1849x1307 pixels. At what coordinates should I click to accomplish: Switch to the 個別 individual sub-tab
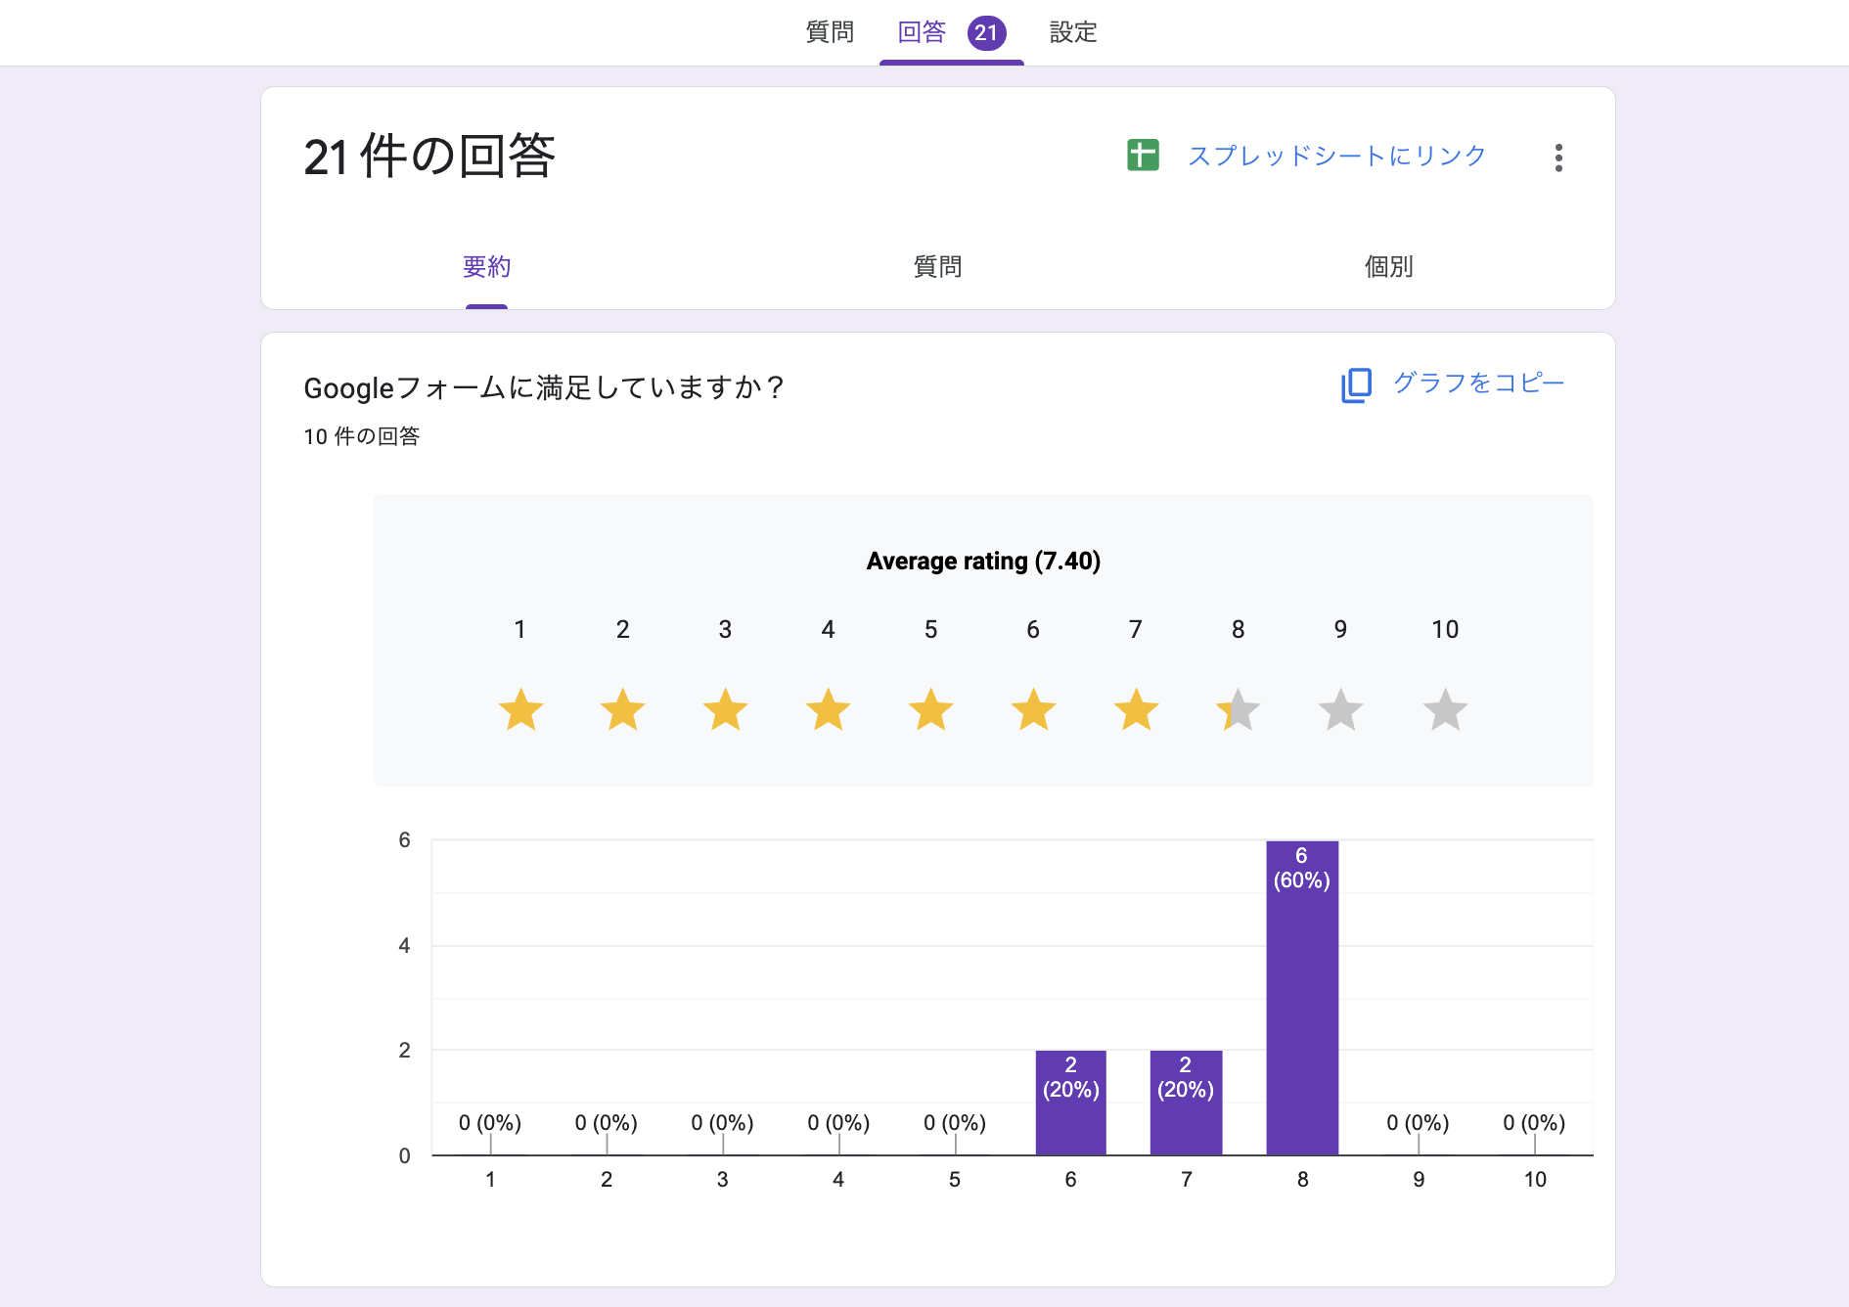tap(1388, 266)
